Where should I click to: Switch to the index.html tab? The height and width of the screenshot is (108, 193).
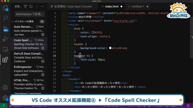[112, 7]
